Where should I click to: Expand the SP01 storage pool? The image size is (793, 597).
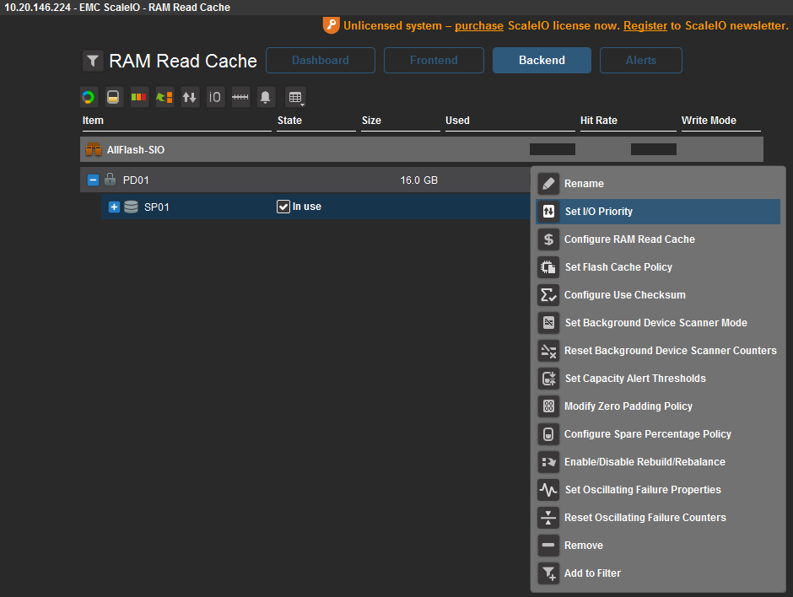(x=114, y=207)
